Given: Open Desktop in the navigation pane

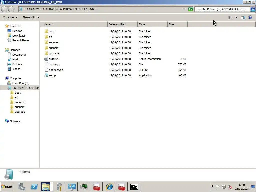Looking at the screenshot, I should (17, 31).
